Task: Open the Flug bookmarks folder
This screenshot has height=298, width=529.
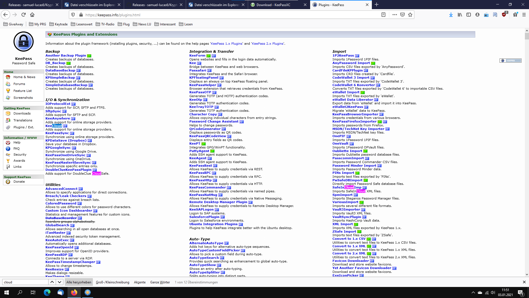Action: (124, 24)
